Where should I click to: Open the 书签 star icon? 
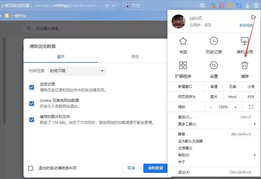coord(183,41)
